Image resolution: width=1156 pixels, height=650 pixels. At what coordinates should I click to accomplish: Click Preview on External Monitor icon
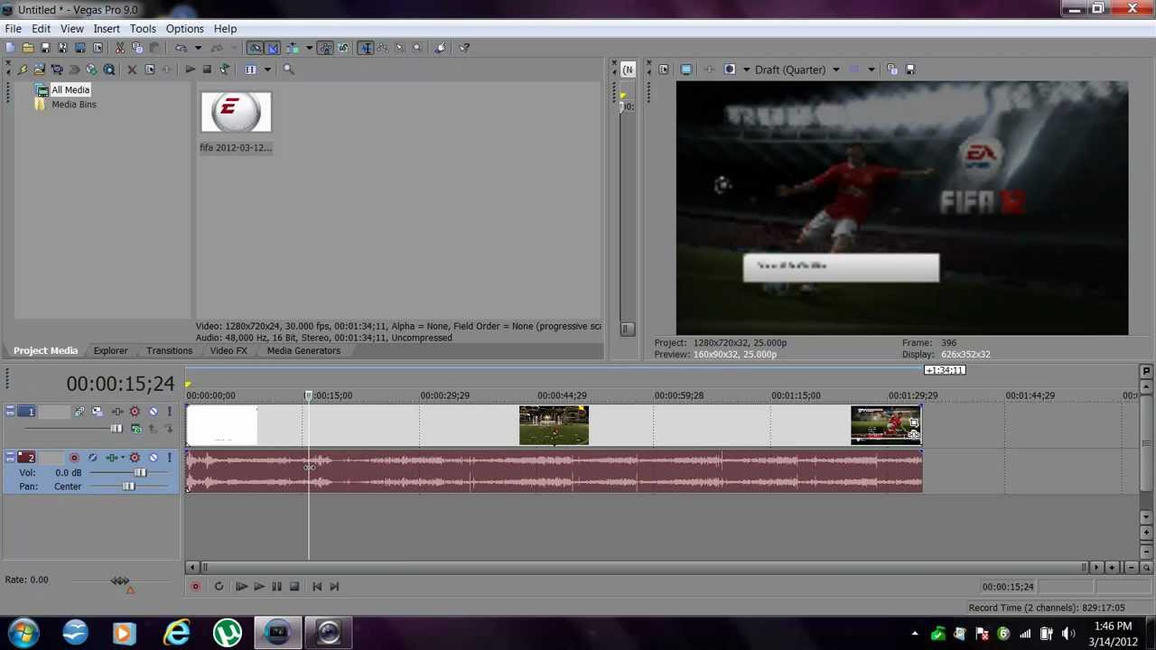coord(686,70)
